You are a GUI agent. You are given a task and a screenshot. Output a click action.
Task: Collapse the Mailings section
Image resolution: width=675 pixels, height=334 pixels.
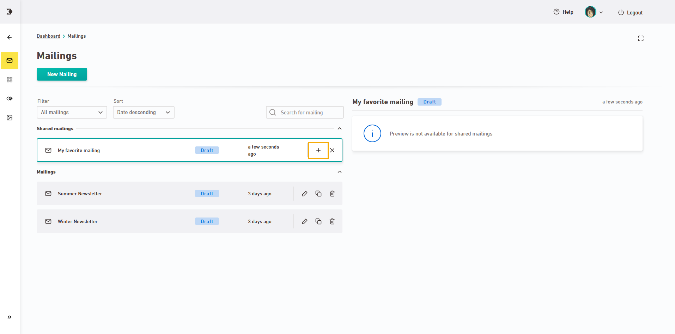coord(339,172)
